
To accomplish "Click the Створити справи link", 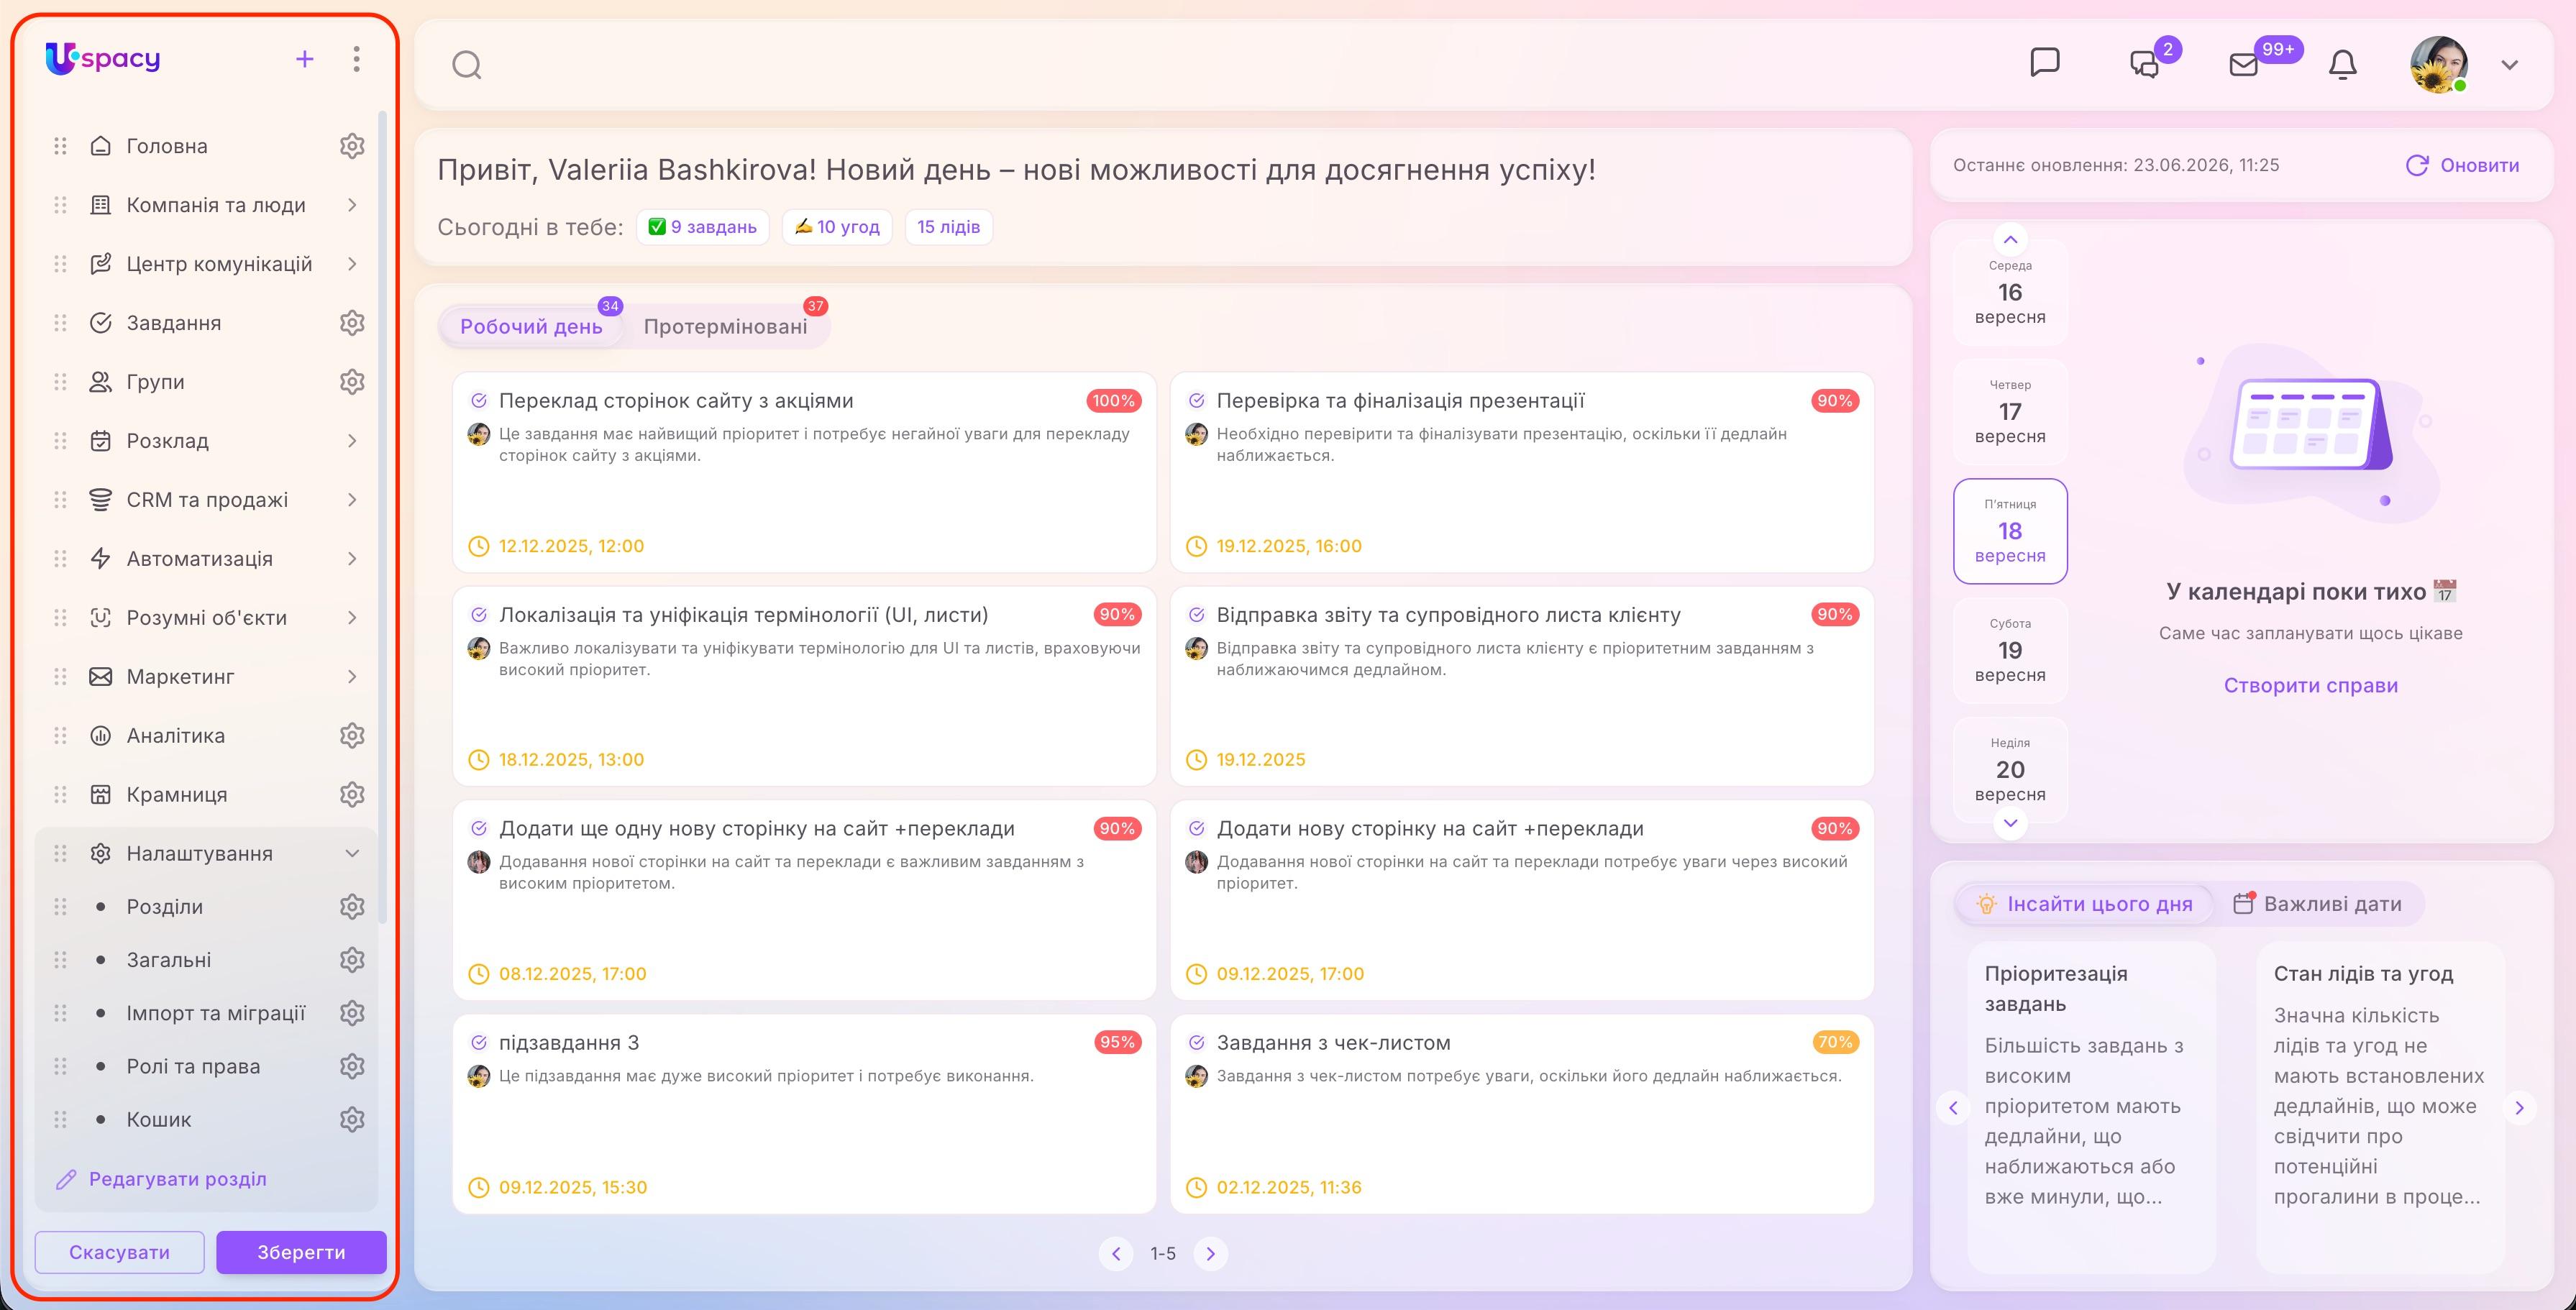I will [2310, 686].
